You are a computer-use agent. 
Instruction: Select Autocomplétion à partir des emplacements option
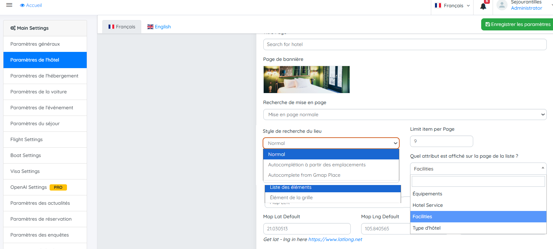click(317, 165)
